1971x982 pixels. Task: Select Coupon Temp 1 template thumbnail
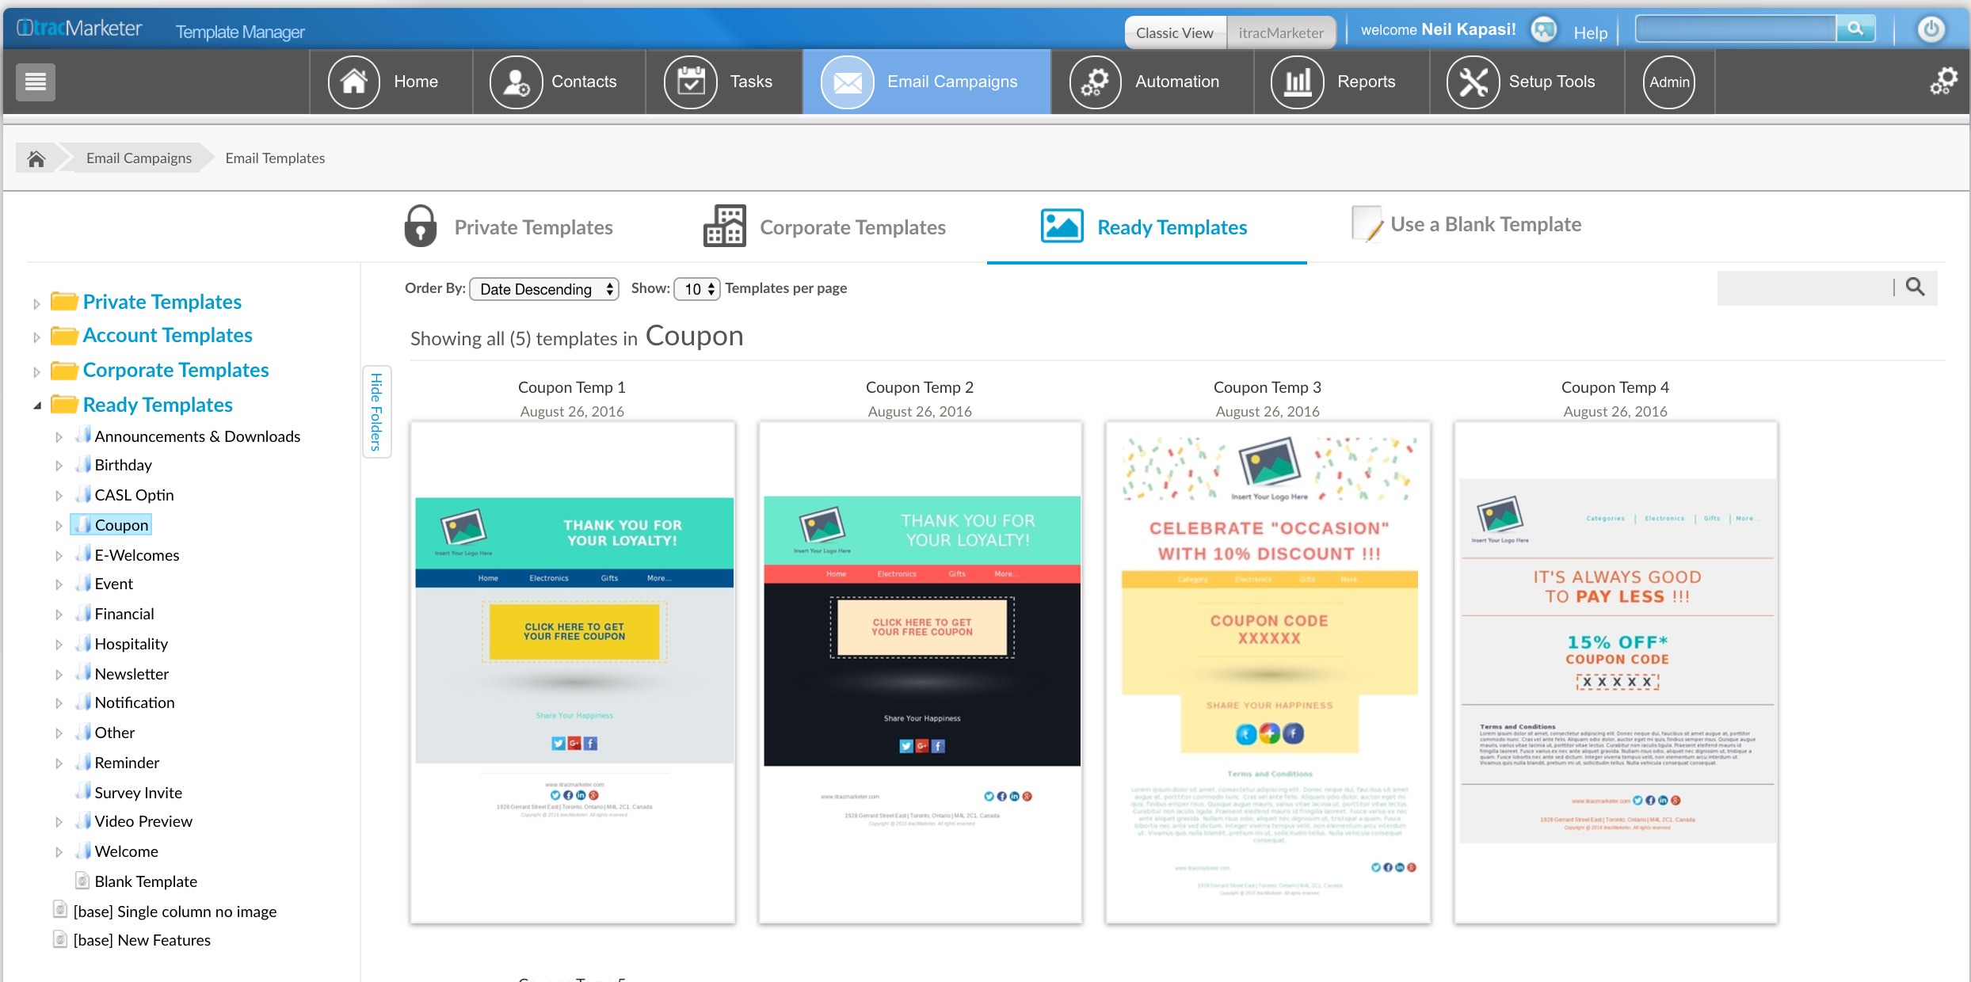[572, 672]
